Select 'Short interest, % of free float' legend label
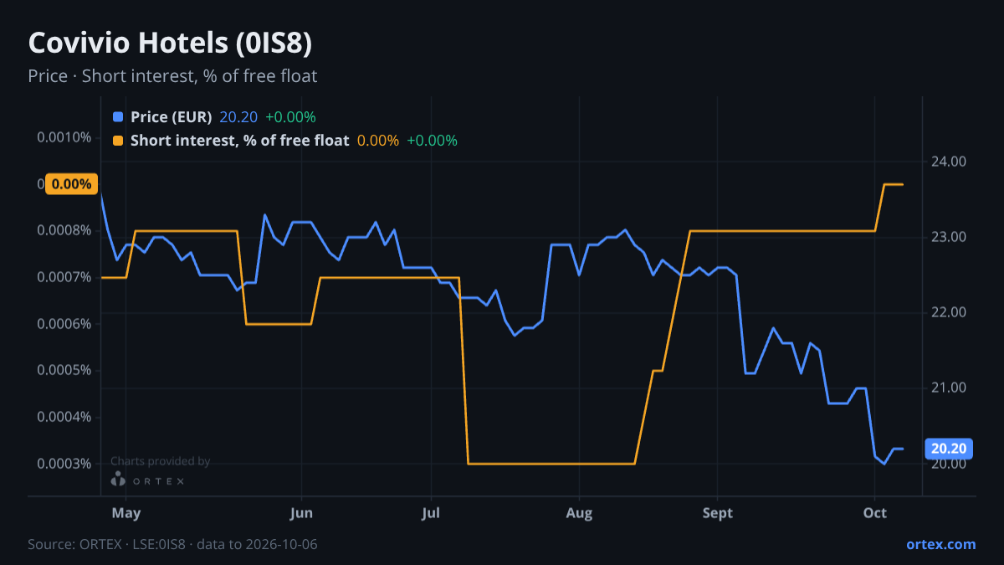The width and height of the screenshot is (1004, 565). [239, 141]
